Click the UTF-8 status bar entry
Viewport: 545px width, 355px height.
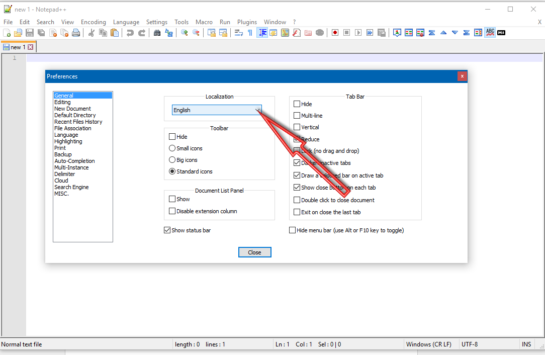470,344
